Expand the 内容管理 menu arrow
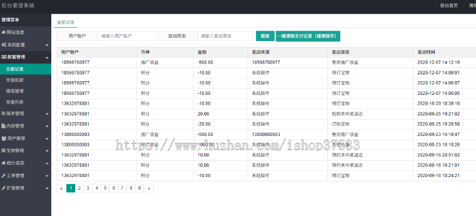Screen dimensions: 476x216 coord(47,126)
